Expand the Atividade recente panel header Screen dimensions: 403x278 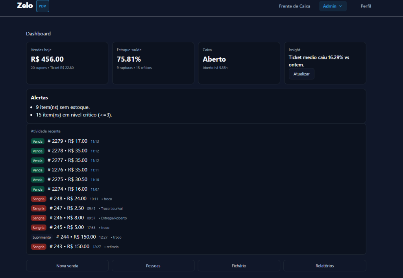[x=45, y=131]
